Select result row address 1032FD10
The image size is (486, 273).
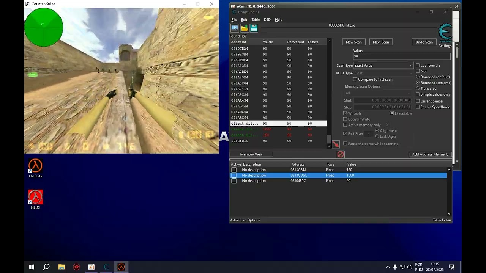coord(278,141)
